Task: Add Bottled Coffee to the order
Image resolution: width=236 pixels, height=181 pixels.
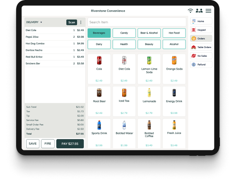Action: pos(149,133)
